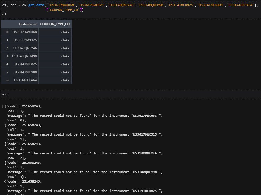Screen dimensions: 261x195
Task: Click row index 2 in the dataframe
Action: click(x=6, y=48)
